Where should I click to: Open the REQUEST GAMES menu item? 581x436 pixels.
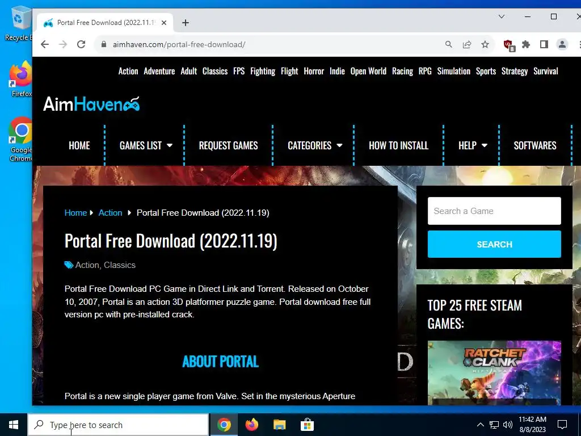click(228, 145)
